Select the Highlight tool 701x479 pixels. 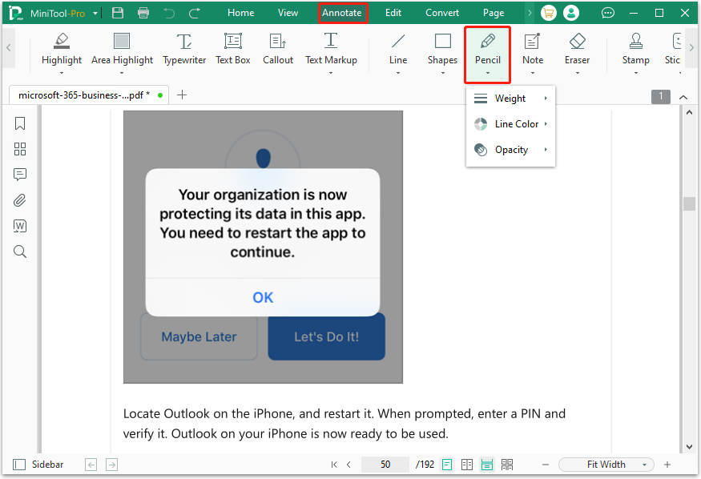62,49
